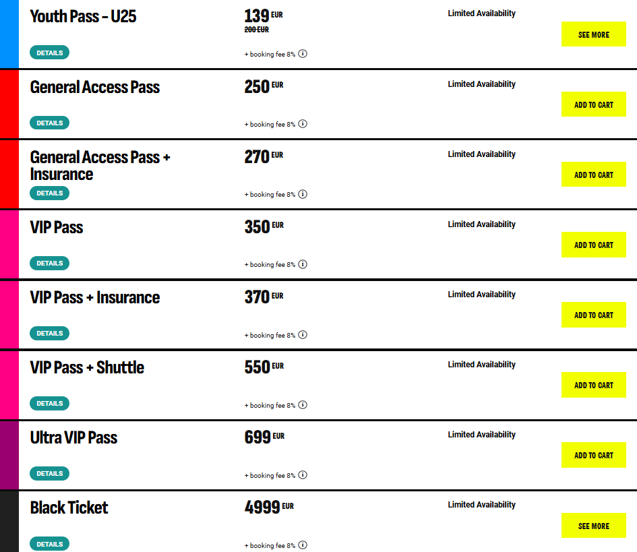Open booking fee info for General Access Pass

click(303, 124)
